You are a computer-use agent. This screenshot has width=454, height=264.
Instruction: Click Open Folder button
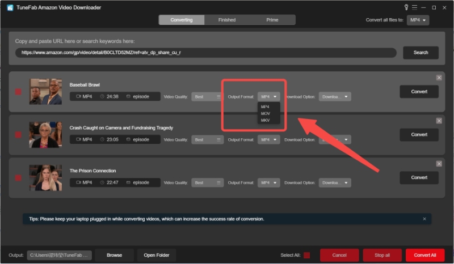click(x=157, y=255)
